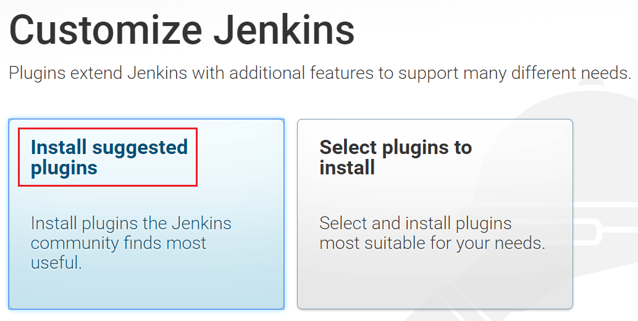Click "most suitable for your needs." text
The width and height of the screenshot is (638, 321).
point(432,243)
